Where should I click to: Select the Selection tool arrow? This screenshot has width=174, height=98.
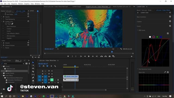33,62
